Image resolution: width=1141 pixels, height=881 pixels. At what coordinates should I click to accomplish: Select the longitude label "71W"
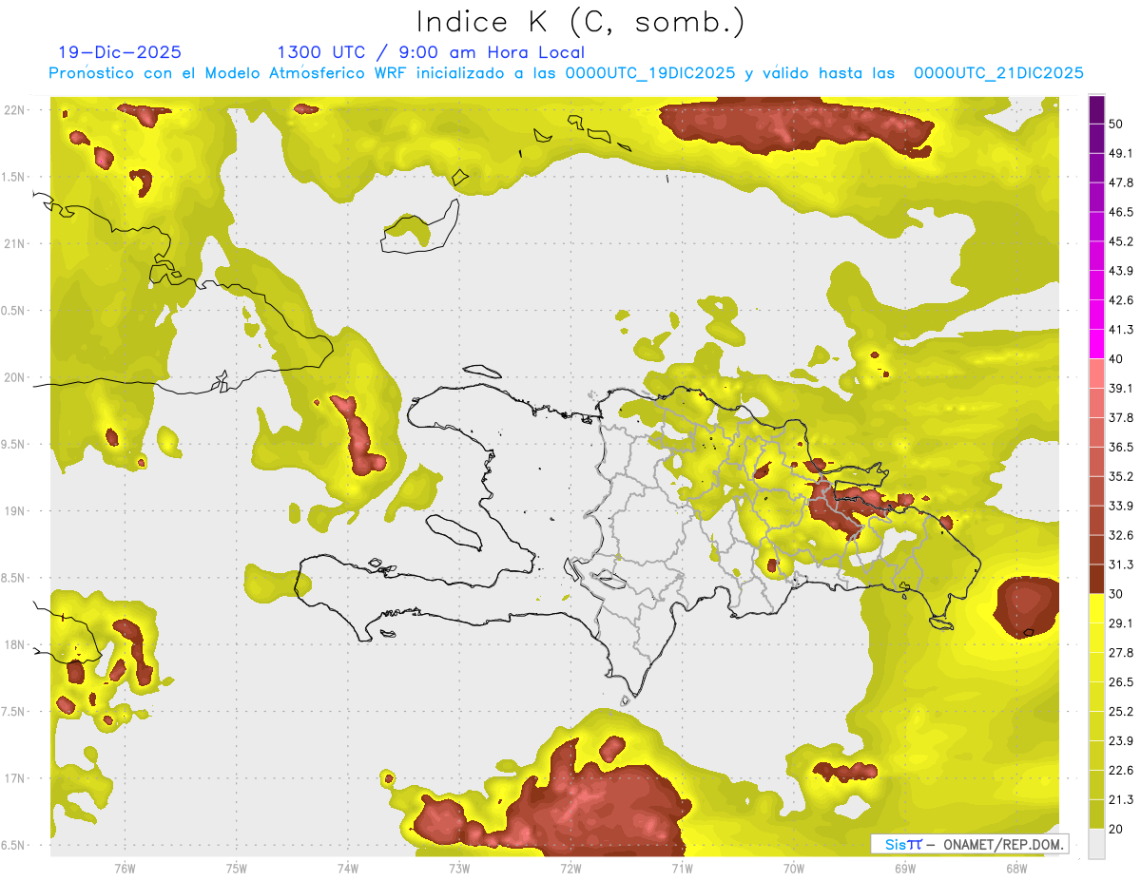[682, 868]
